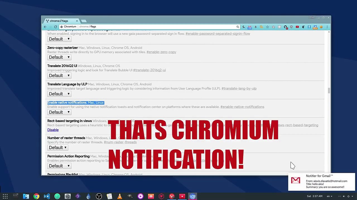Screen dimensions: 357x200
Task: Open the en keyboard layout menu
Action: coord(329,196)
